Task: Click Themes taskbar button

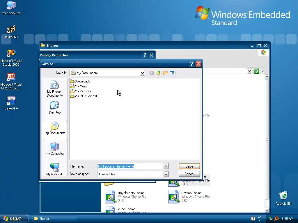Action: tap(54, 219)
